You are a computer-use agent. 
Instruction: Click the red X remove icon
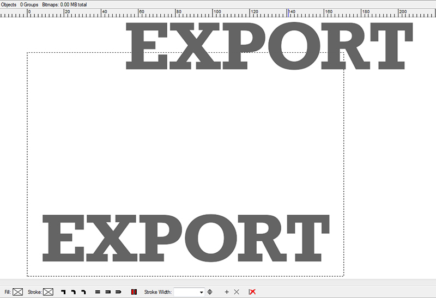pyautogui.click(x=252, y=292)
